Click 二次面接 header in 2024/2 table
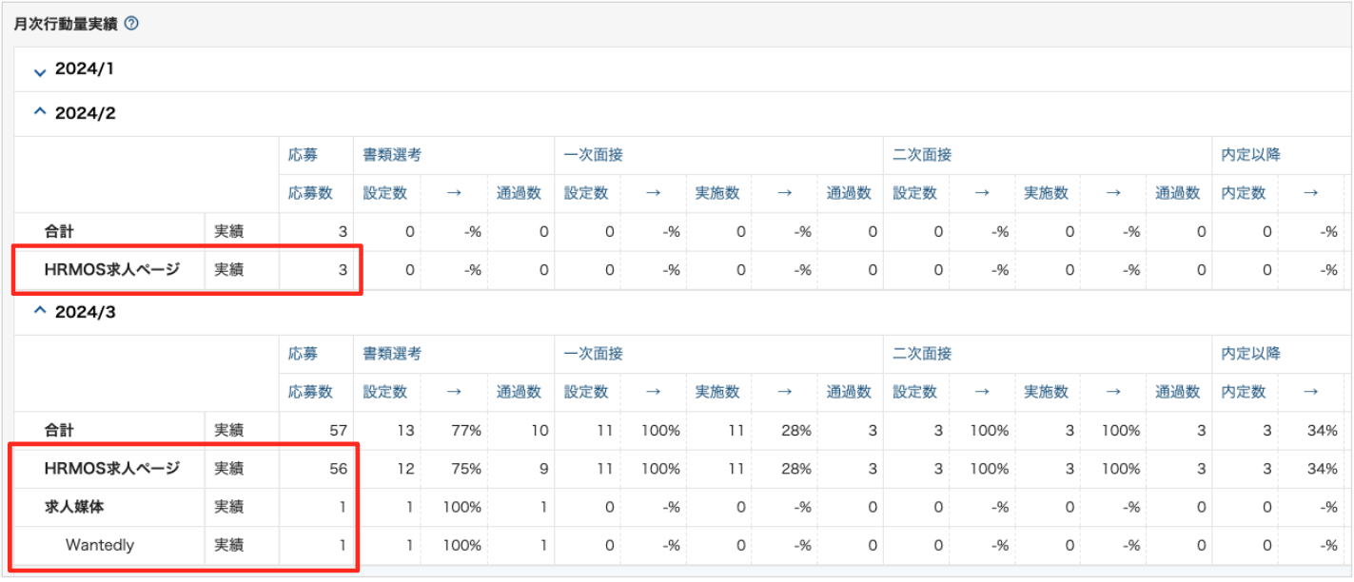The height and width of the screenshot is (582, 1354). tap(922, 154)
